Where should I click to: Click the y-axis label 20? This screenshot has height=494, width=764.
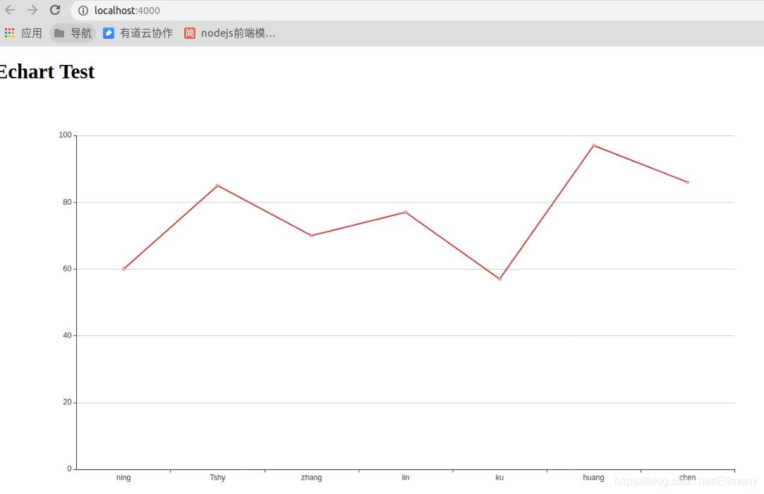click(x=67, y=402)
